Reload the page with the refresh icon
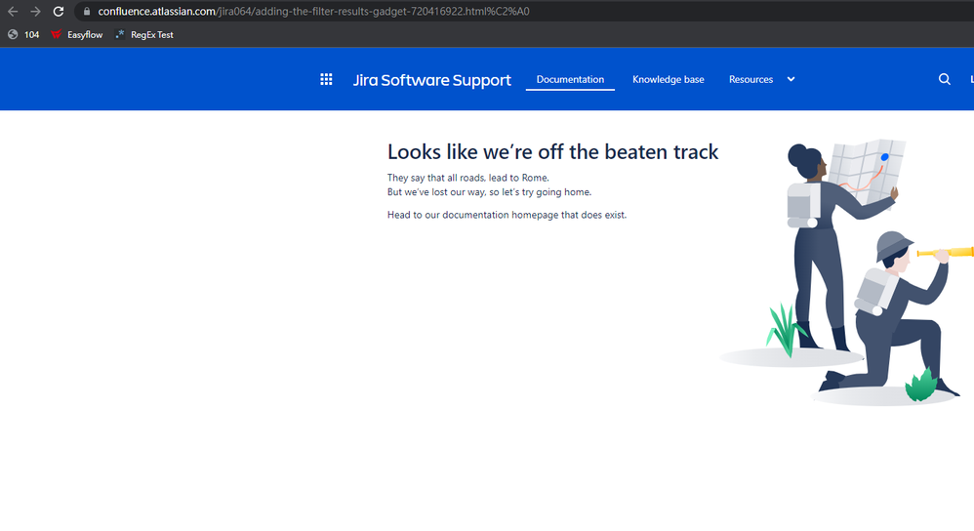This screenshot has height=531, width=974. [59, 11]
